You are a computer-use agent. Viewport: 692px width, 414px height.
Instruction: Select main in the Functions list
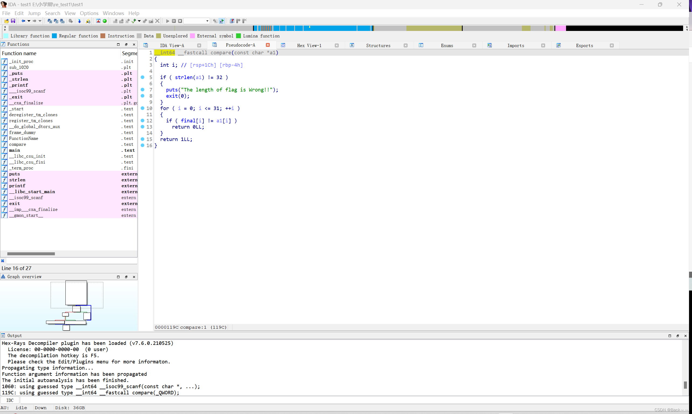[15, 150]
